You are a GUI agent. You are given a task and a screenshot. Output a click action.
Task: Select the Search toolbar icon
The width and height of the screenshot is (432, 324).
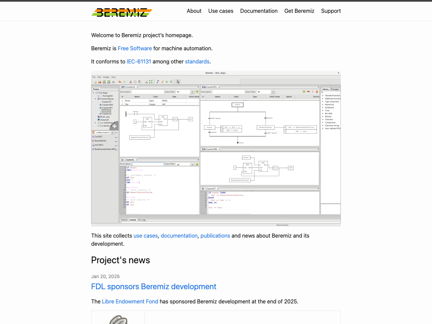tap(146, 82)
